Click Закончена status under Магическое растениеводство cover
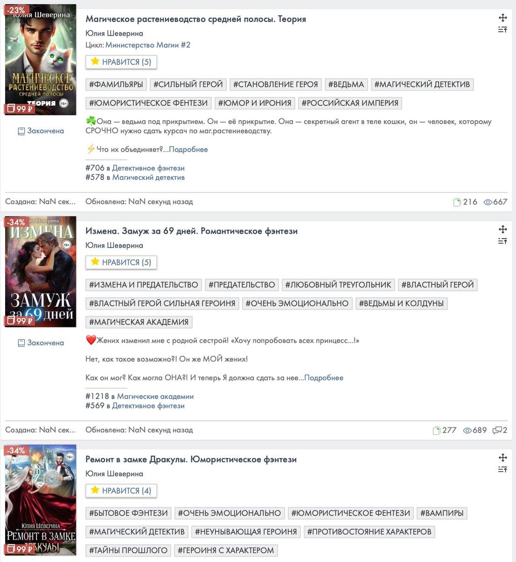The width and height of the screenshot is (516, 562). pyautogui.click(x=41, y=131)
